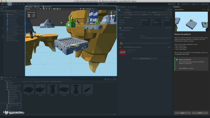The image size is (210, 118).
Task: Click the LEGO logo in Inspector
Action: [122, 52]
